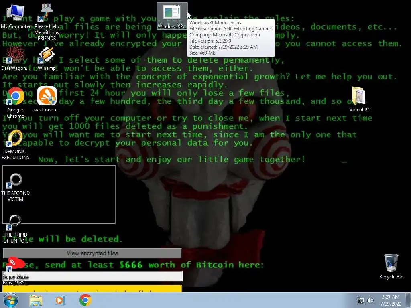The width and height of the screenshot is (411, 308).
Task: Click the taskbar clock showing 5:27 AM
Action: click(x=391, y=300)
